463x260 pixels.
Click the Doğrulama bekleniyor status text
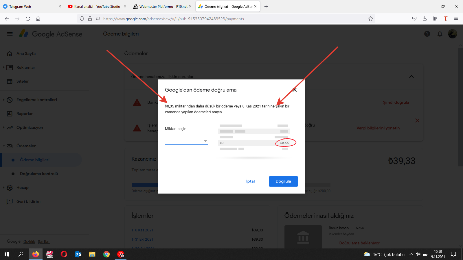[359, 243]
